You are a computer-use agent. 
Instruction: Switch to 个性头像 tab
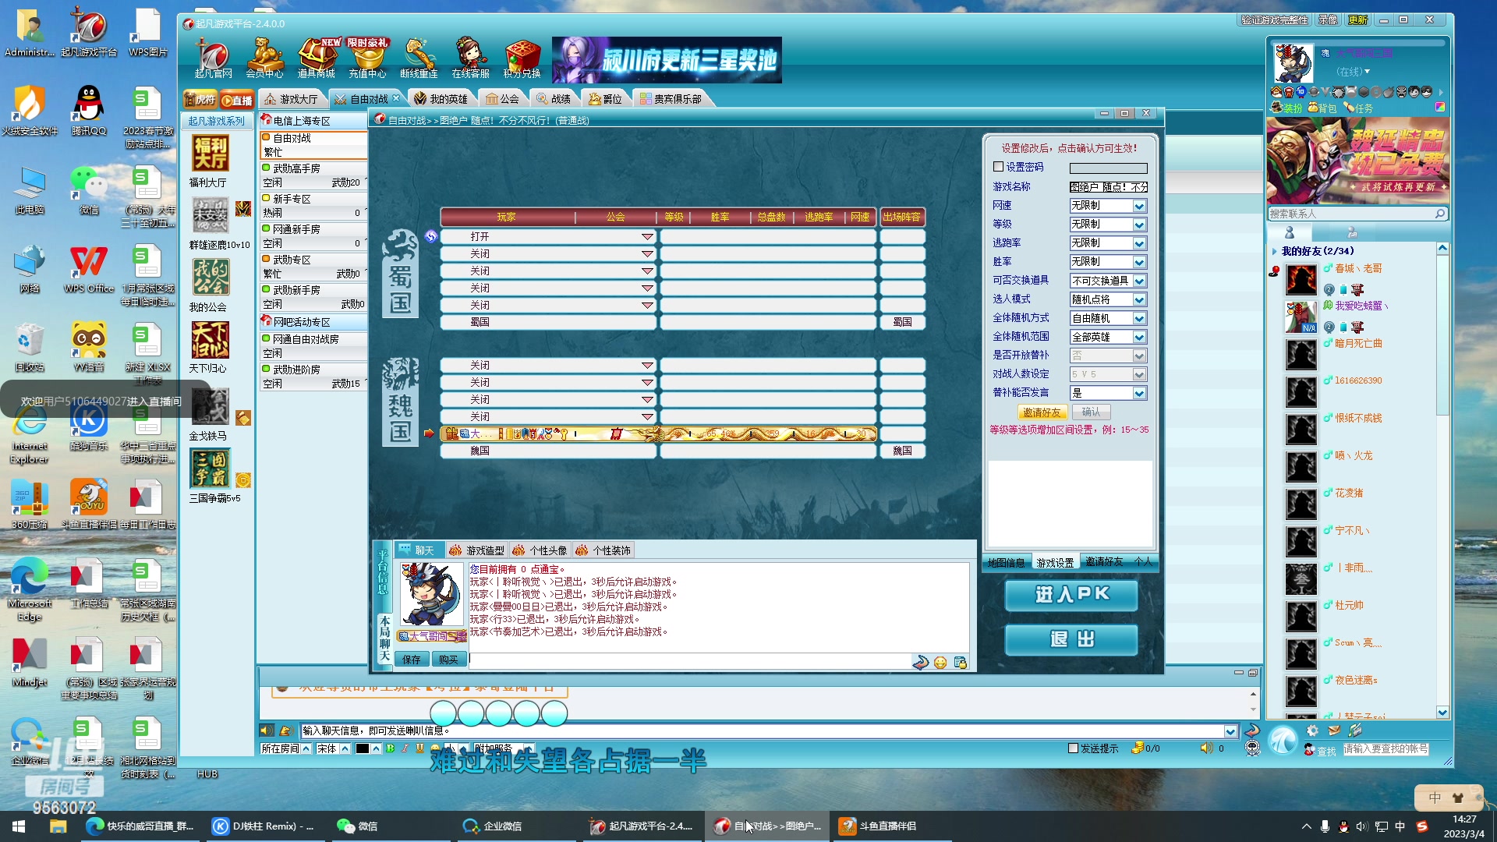click(540, 550)
